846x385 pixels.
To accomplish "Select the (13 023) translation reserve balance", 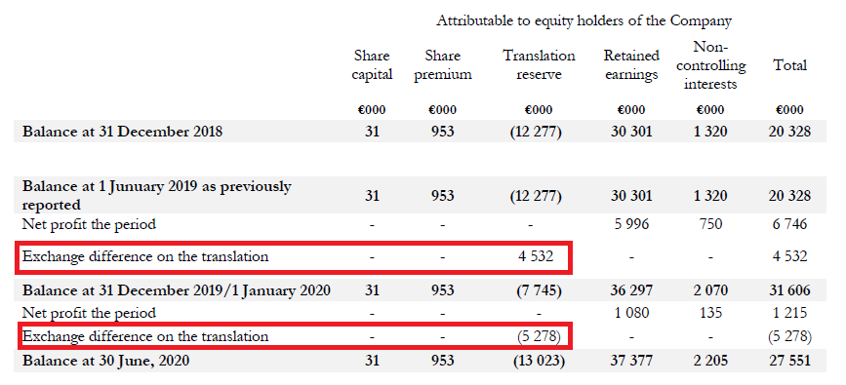I will [539, 360].
